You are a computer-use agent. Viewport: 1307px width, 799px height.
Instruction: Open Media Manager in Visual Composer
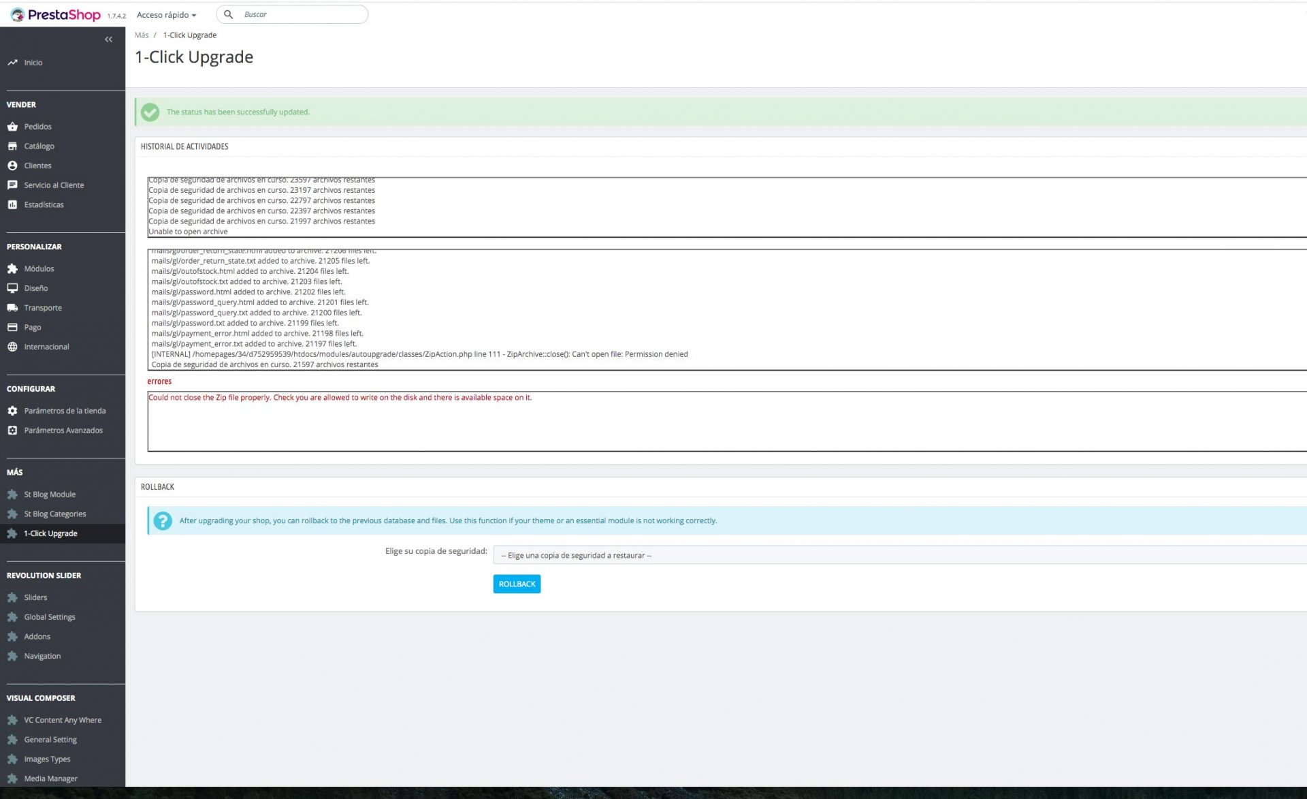pyautogui.click(x=50, y=779)
